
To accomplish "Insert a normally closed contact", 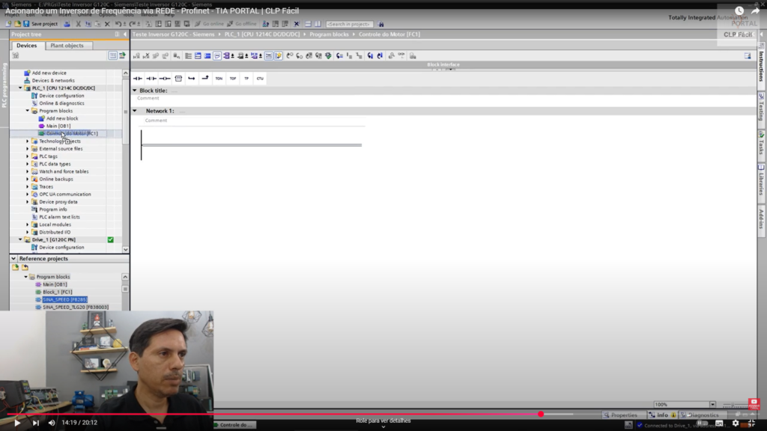I will 151,78.
